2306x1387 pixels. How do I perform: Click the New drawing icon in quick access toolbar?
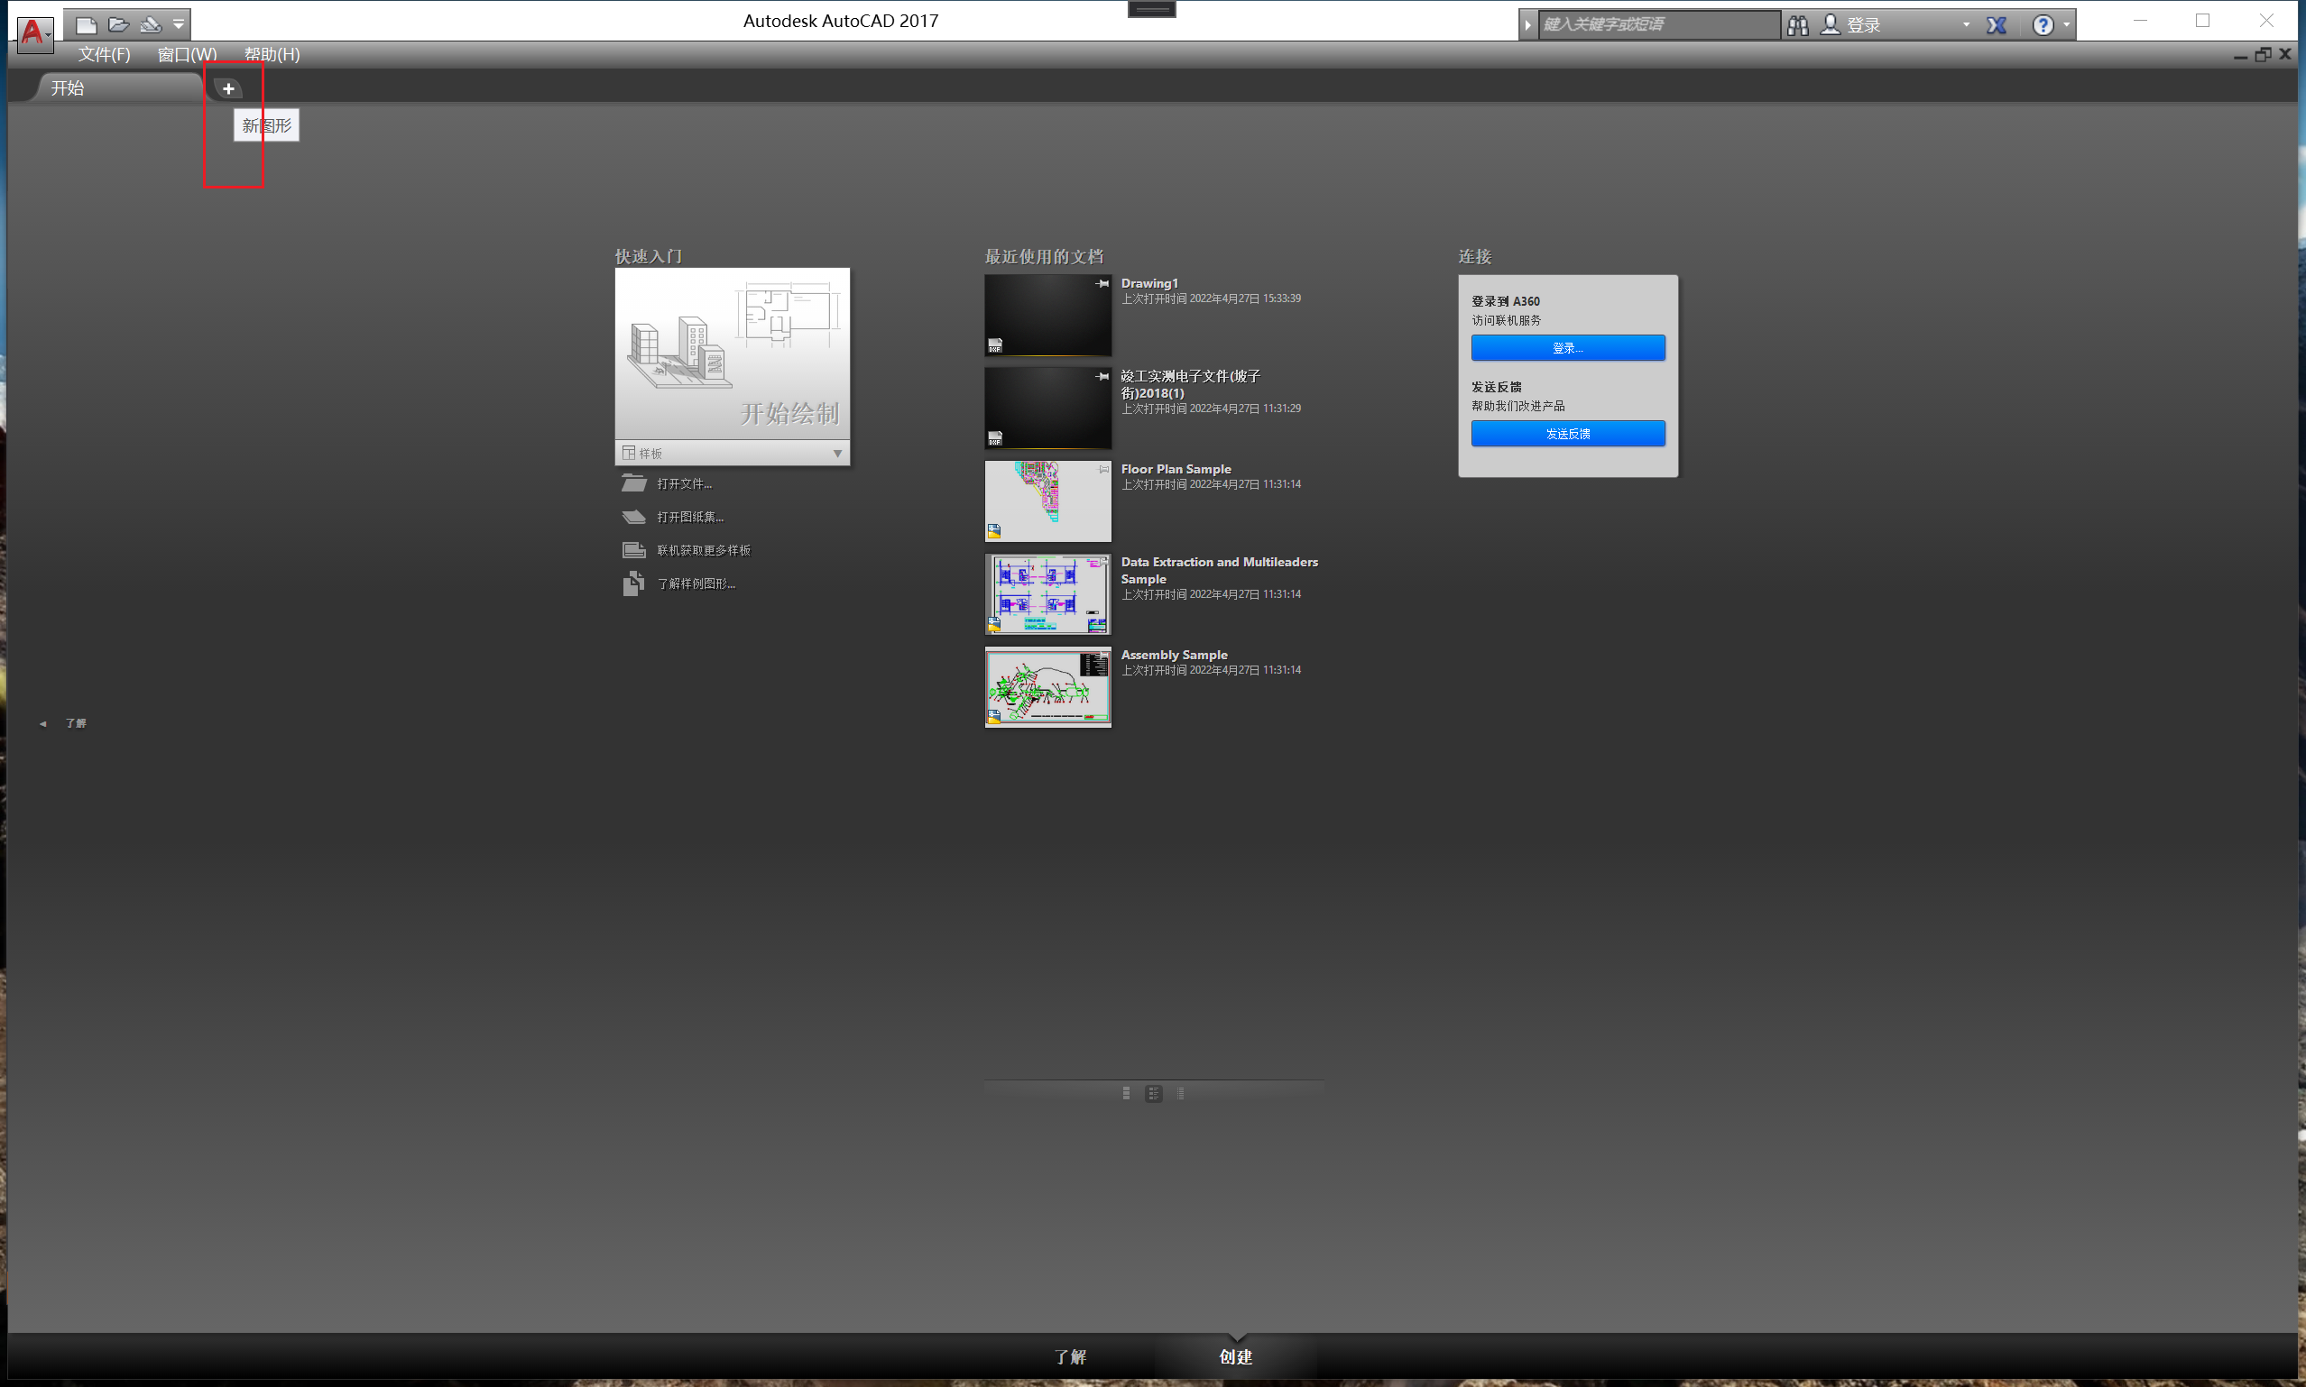(86, 25)
